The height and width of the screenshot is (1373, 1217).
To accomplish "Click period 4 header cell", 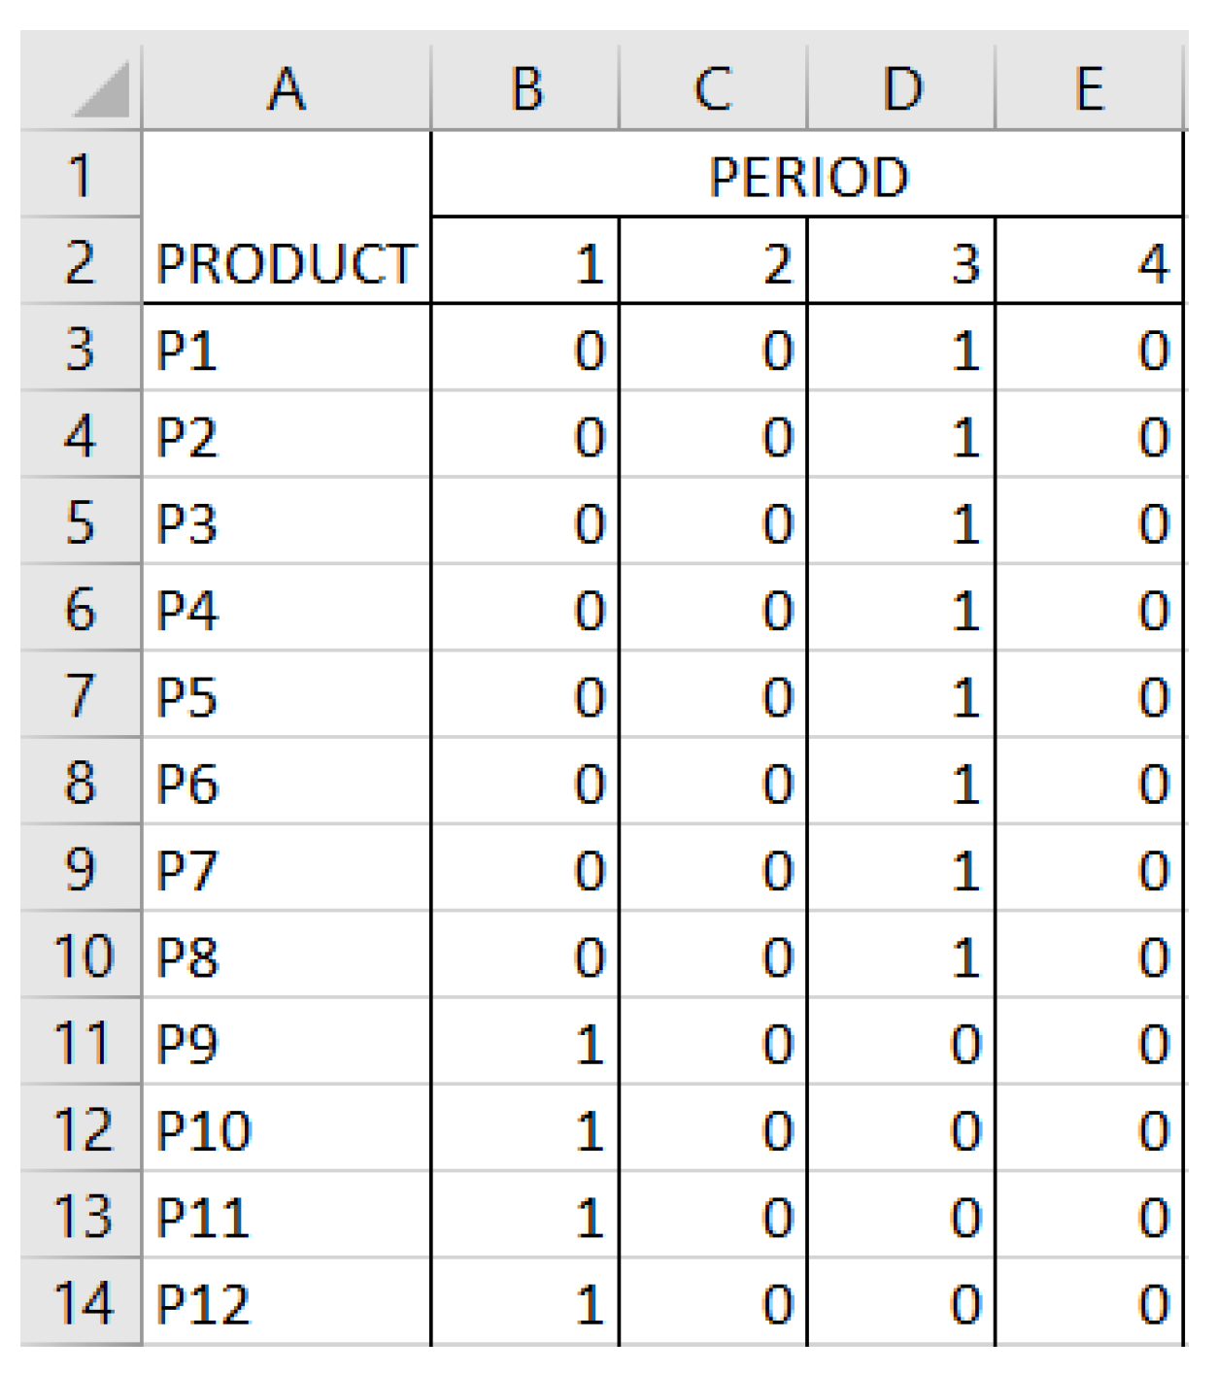I will pyautogui.click(x=1090, y=262).
